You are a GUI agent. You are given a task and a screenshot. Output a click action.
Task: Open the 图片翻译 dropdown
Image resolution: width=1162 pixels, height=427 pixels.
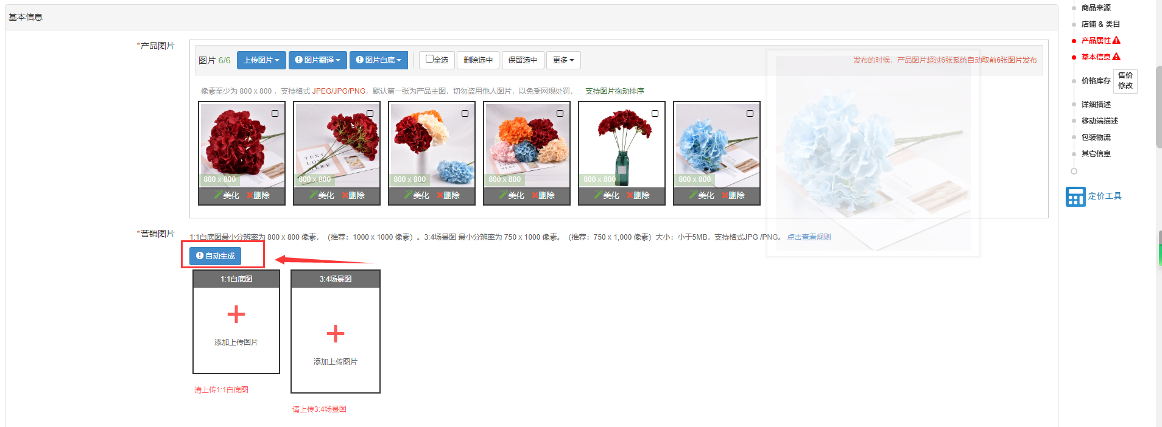coord(318,60)
